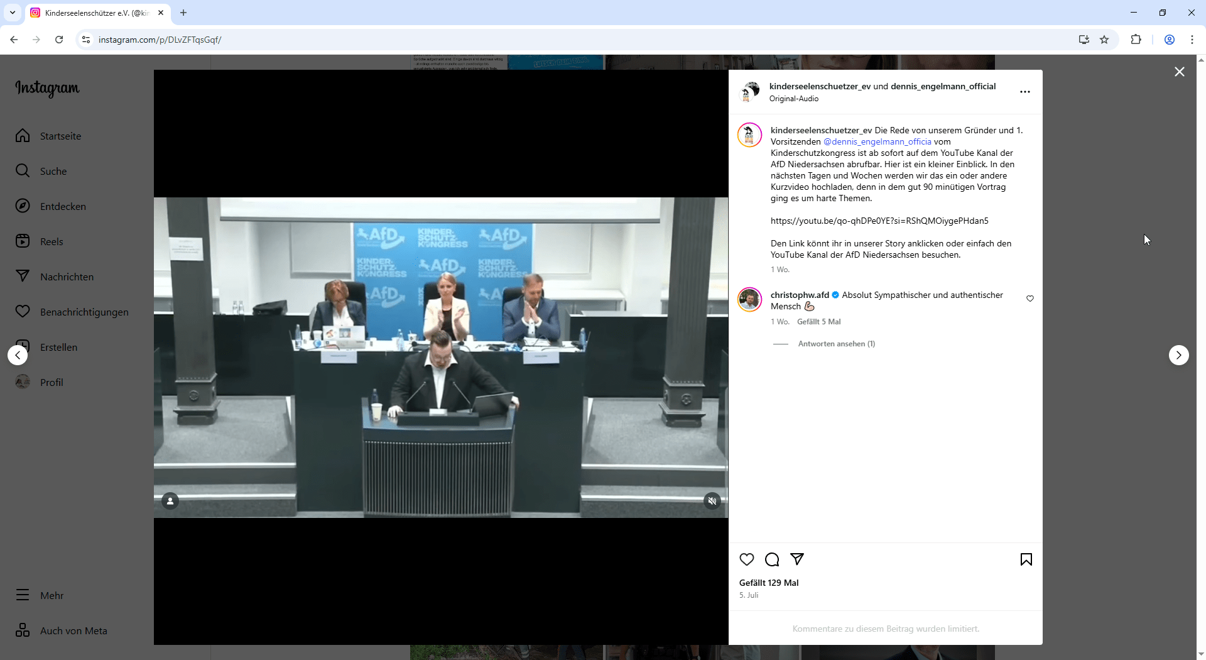Expand Antworten ansehen (1) replies
Screen dimensions: 1206x660
pos(836,344)
